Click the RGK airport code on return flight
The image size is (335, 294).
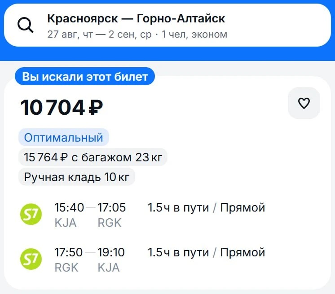(x=66, y=268)
